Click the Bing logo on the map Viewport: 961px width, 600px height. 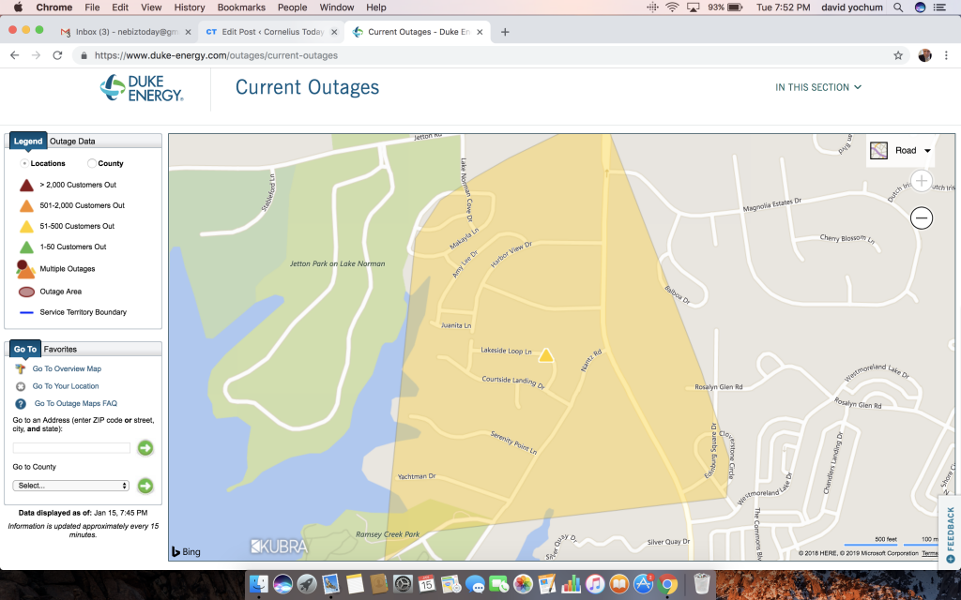point(186,551)
